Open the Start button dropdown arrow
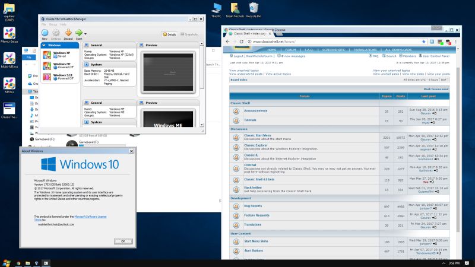 click(85, 34)
